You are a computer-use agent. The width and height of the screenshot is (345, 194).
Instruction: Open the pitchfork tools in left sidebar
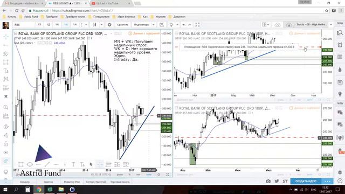6,54
